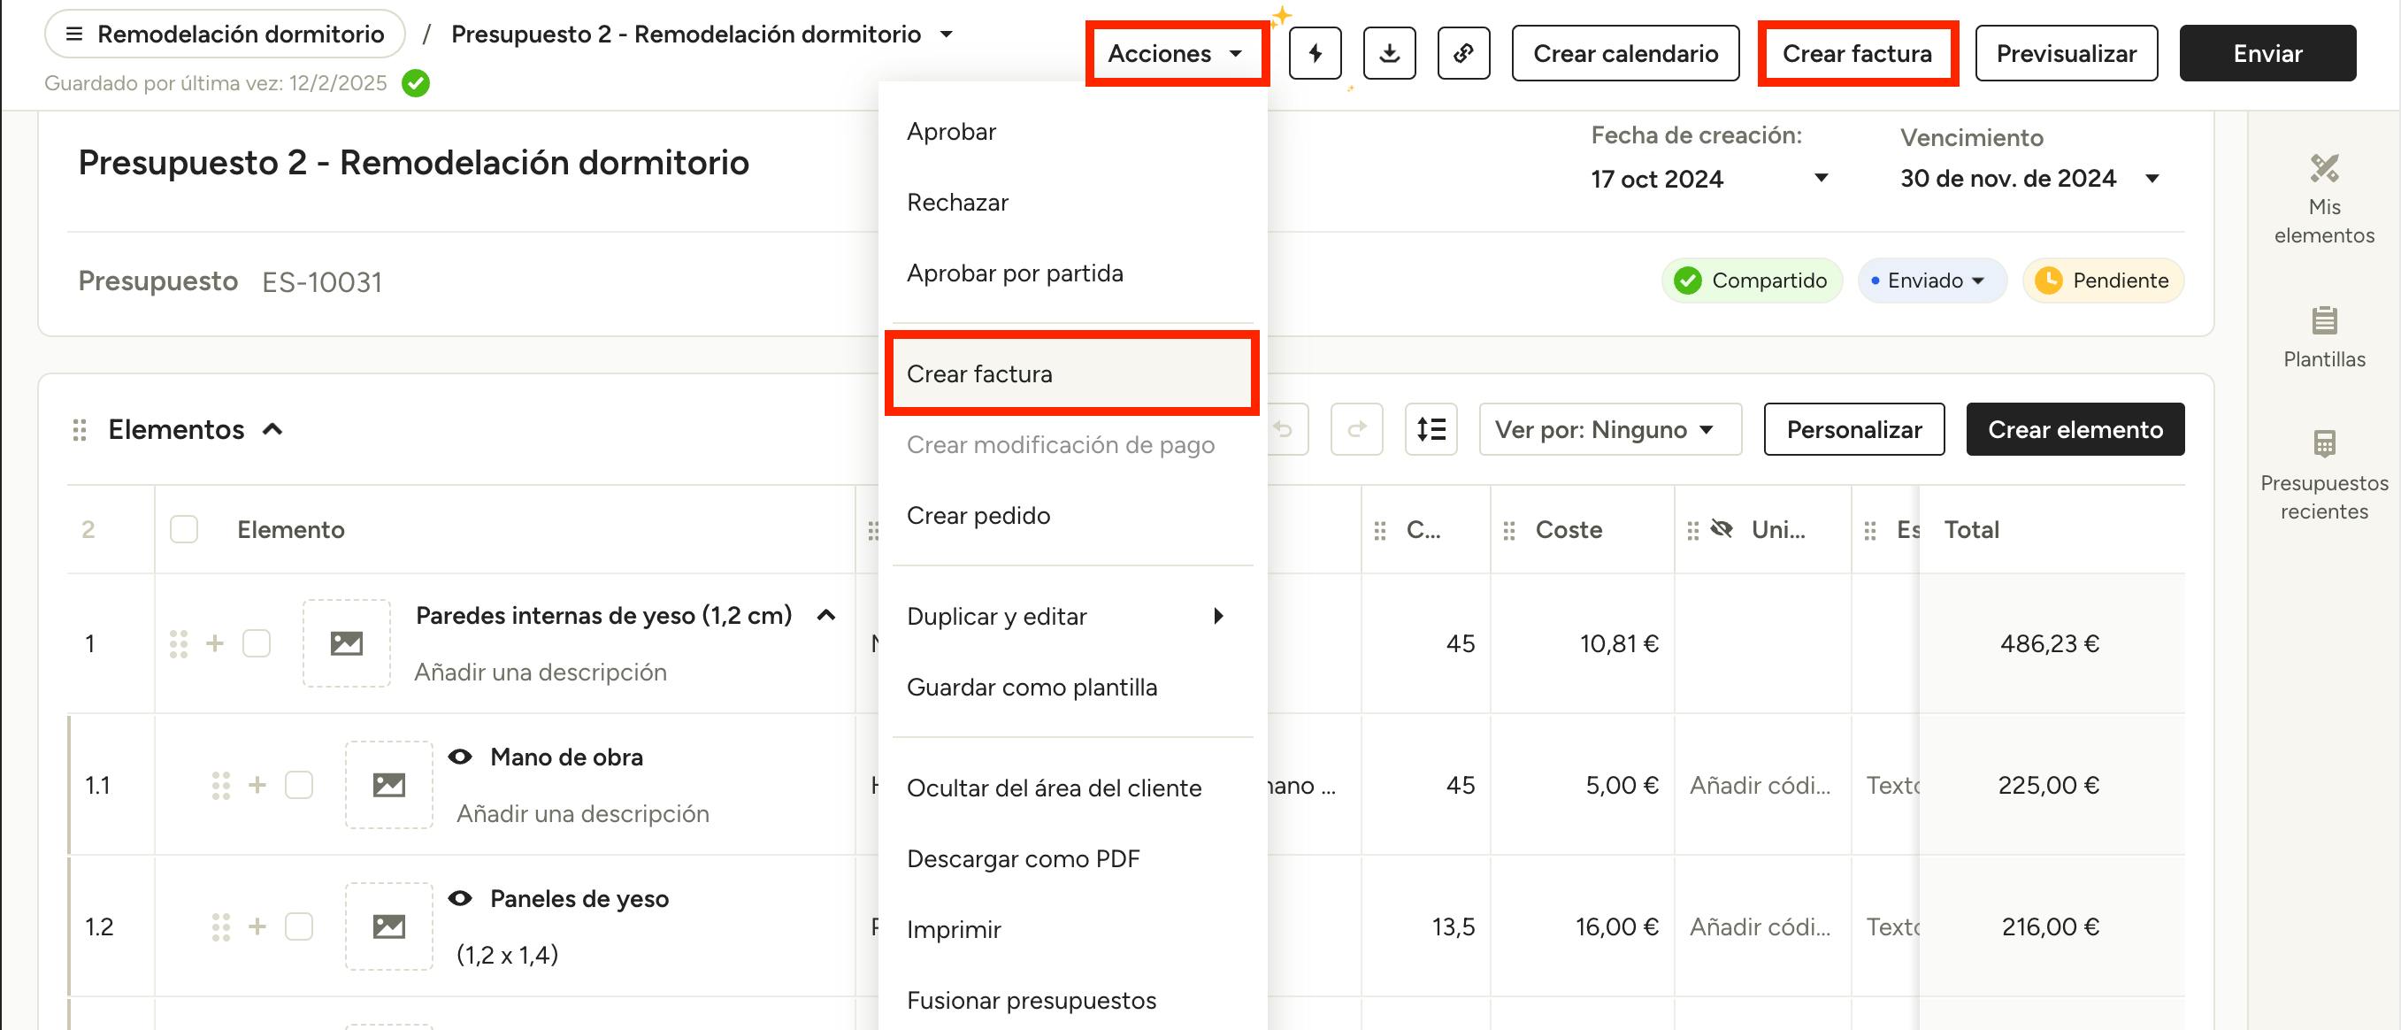This screenshot has width=2401, height=1030.
Task: Click the lightning bolt quick actions icon
Action: (1315, 53)
